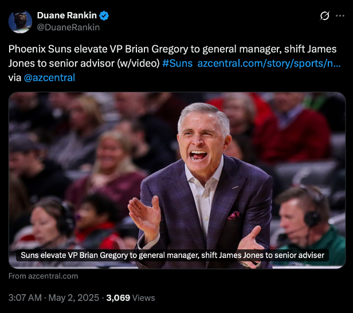This screenshot has height=313, width=353.
Task: View the 3,069 view count
Action: 118,298
